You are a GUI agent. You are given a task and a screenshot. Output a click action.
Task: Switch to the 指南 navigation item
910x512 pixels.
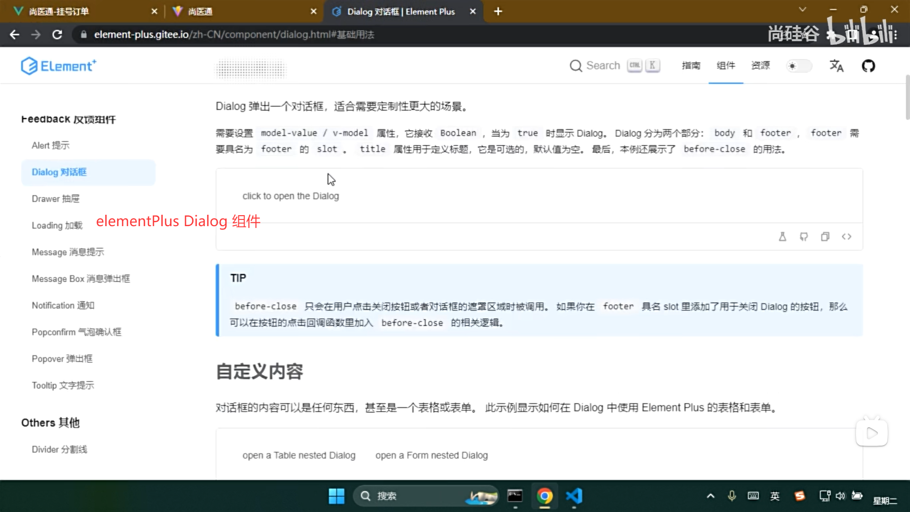(x=691, y=66)
